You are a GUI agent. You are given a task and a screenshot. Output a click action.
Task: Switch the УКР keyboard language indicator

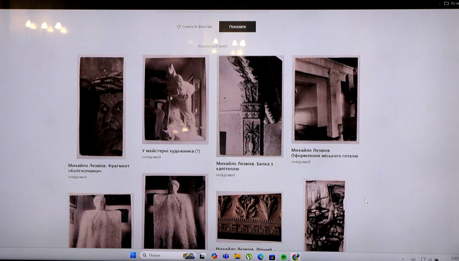click(x=413, y=259)
